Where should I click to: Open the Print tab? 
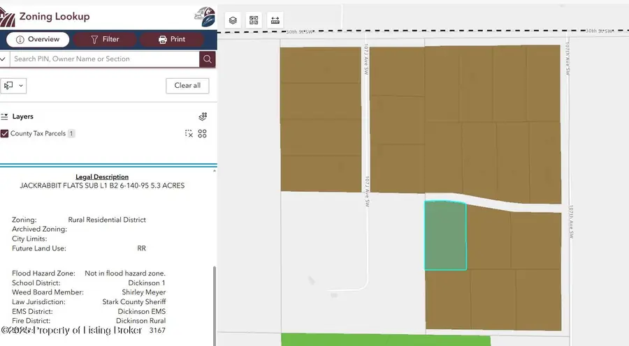pyautogui.click(x=172, y=39)
